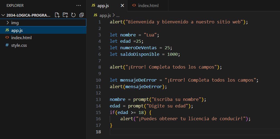Select the app.js editor tab
Image resolution: width=280 pixels, height=139 pixels.
point(107,5)
